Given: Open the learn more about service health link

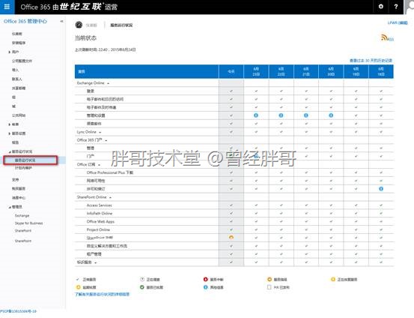Looking at the screenshot, I should [103, 294].
